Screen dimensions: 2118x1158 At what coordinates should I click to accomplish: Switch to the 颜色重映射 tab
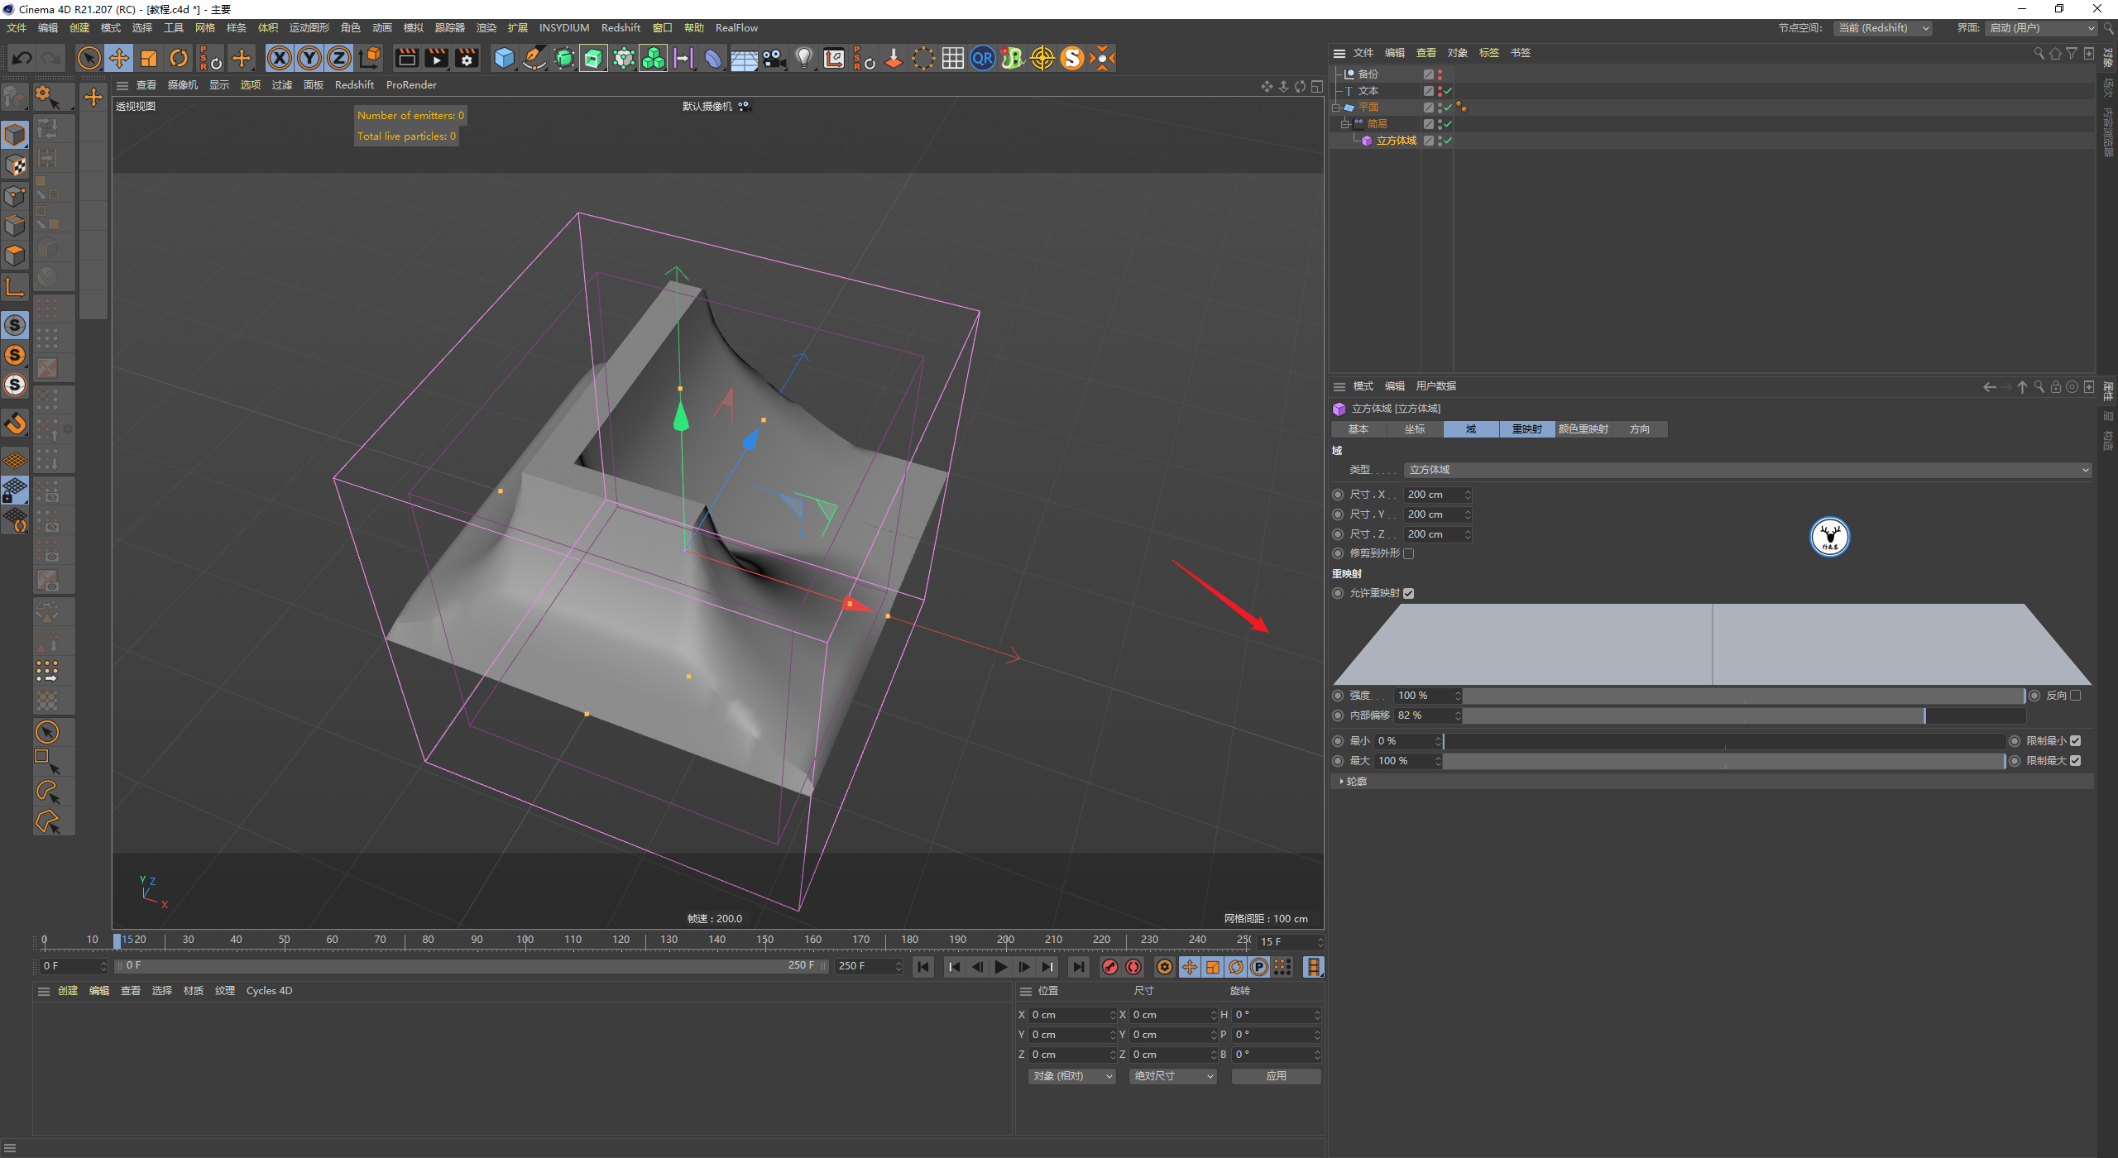[x=1583, y=429]
